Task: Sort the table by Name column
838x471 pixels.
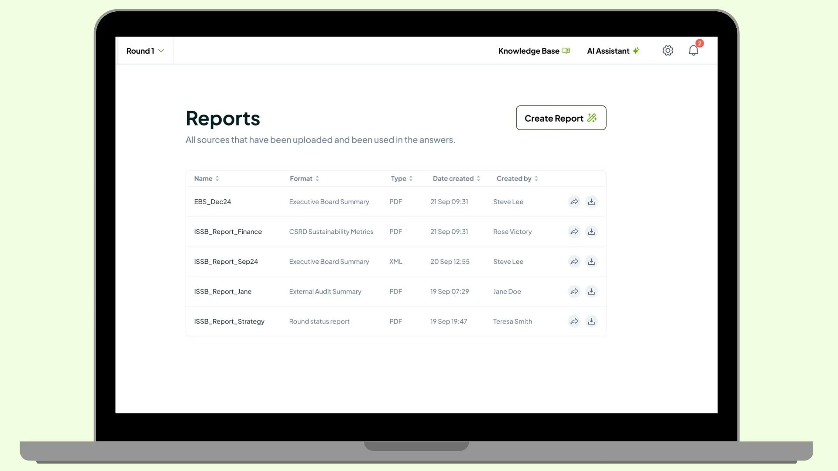Action: (206, 178)
